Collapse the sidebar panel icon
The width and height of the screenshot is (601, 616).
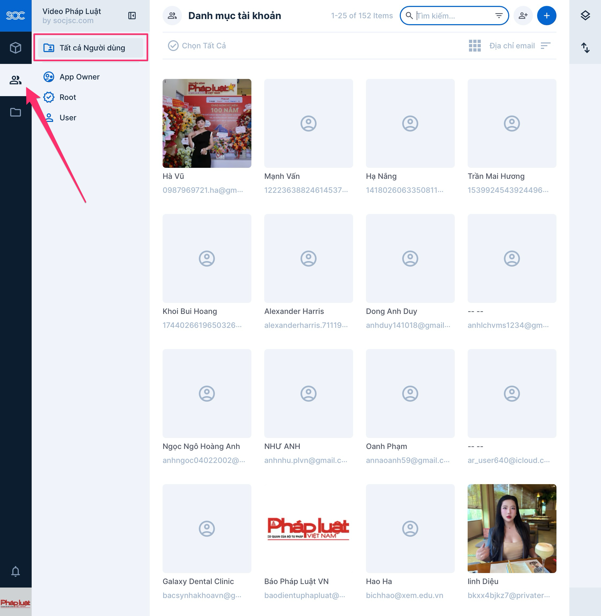click(132, 16)
